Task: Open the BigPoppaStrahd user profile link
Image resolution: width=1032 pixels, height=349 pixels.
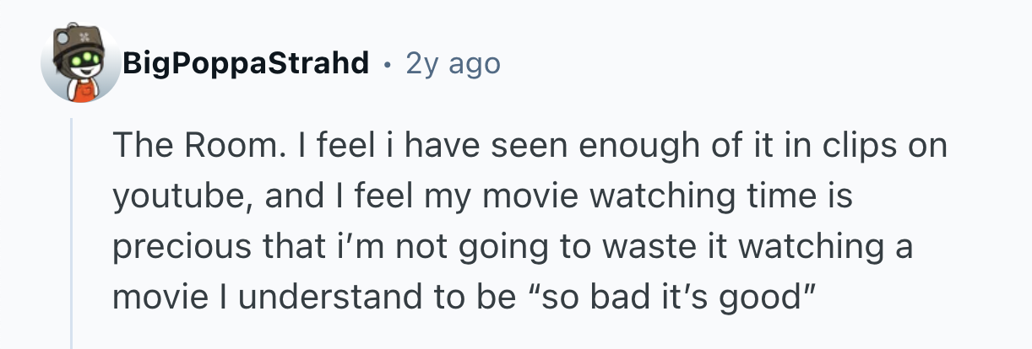Action: (x=246, y=63)
